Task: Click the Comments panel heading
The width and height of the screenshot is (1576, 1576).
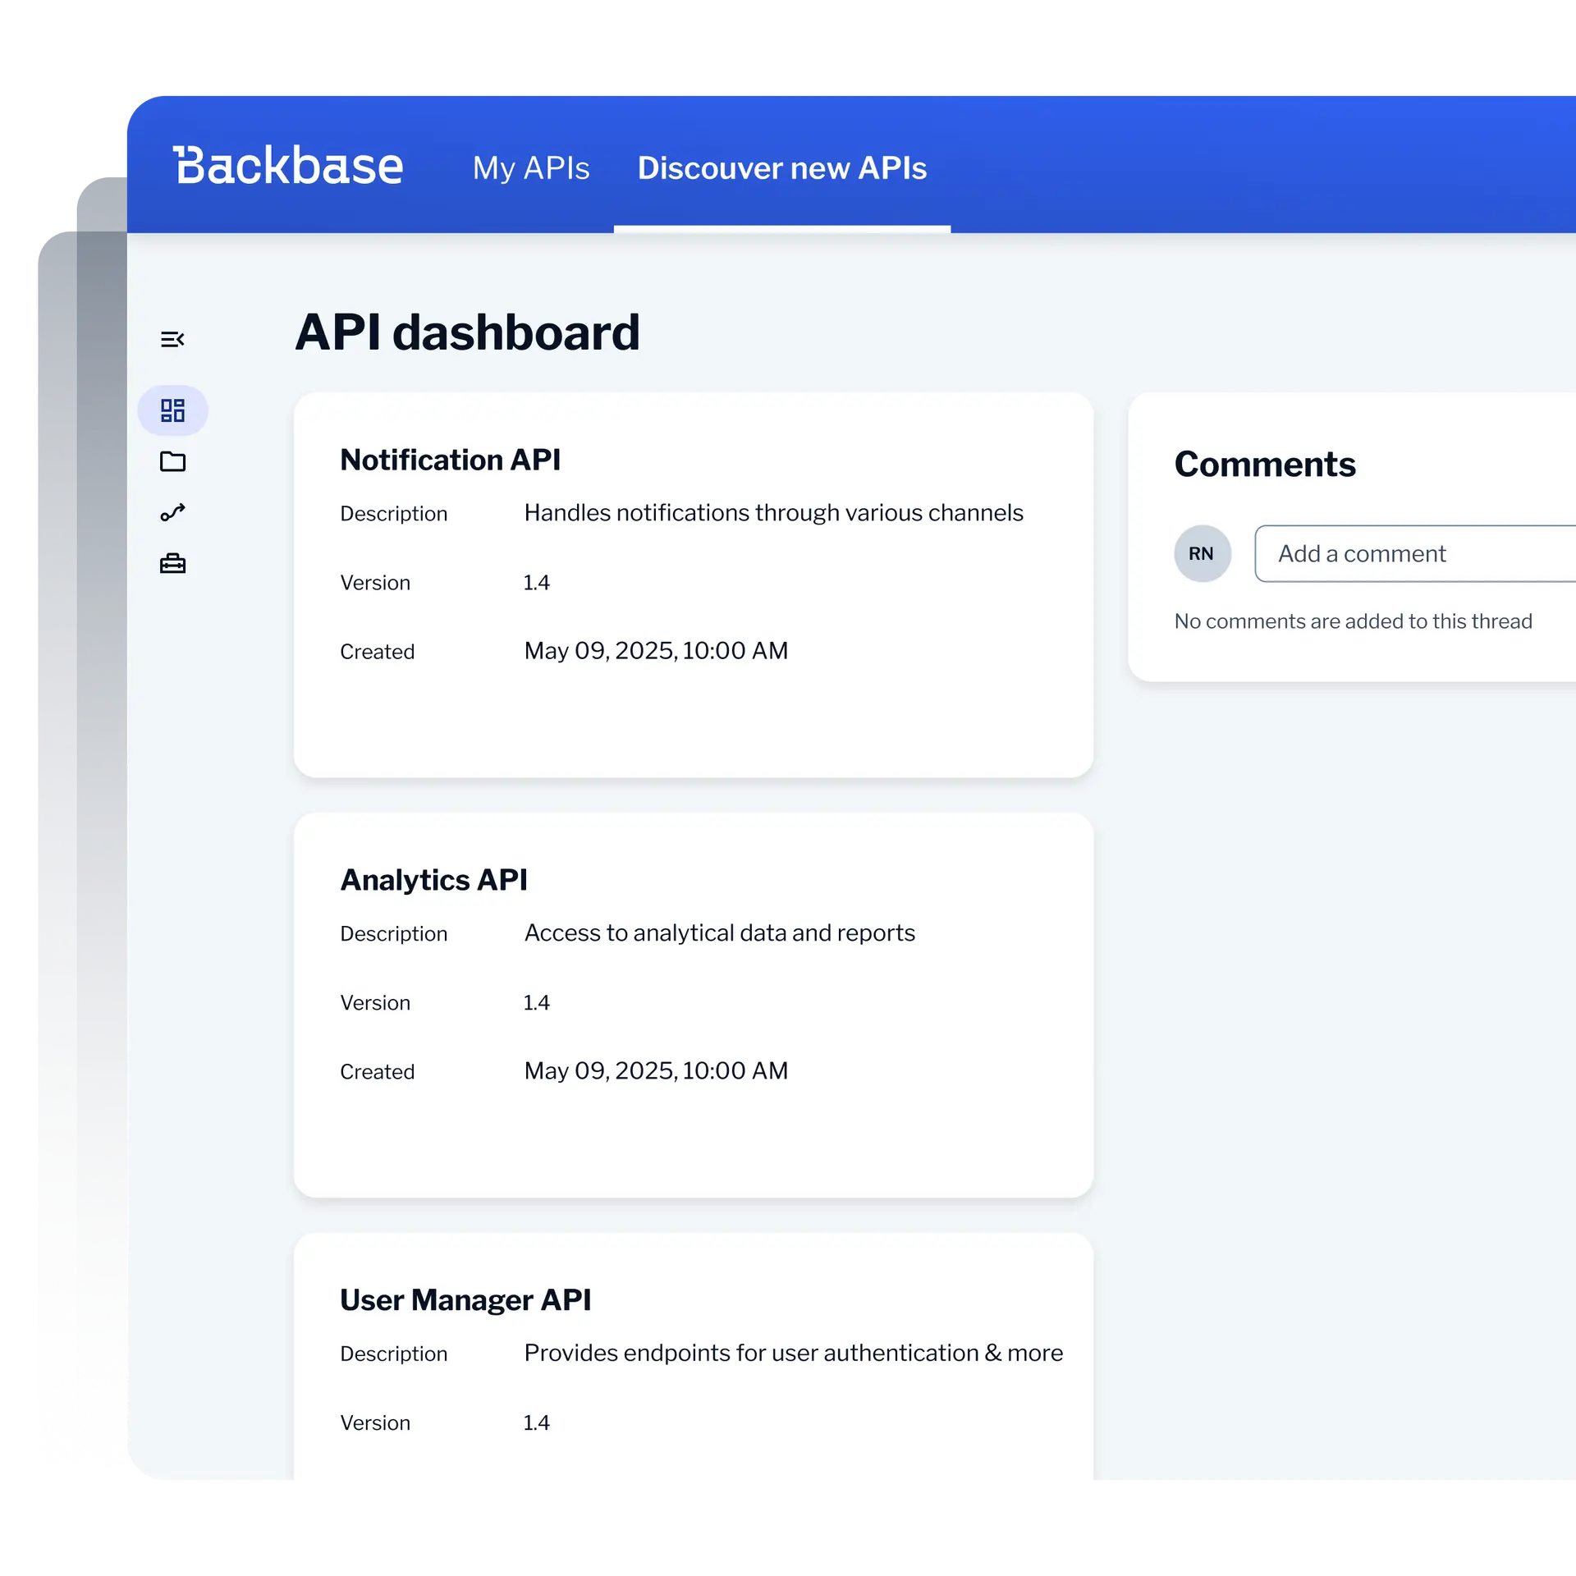Action: tap(1264, 465)
